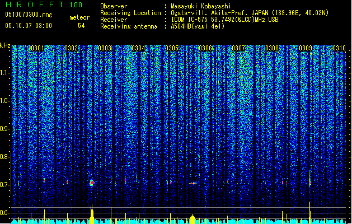Click antenna text A504HB(yagi 4el)
The height and width of the screenshot is (224, 352).
point(198,26)
